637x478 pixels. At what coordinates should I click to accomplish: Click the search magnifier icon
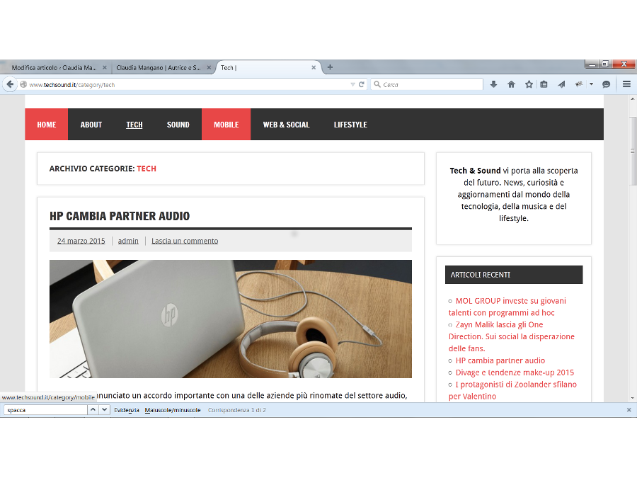(x=377, y=84)
